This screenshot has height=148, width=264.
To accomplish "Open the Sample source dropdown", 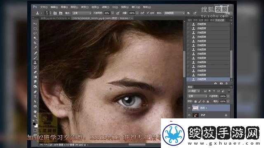I will 174,13.
